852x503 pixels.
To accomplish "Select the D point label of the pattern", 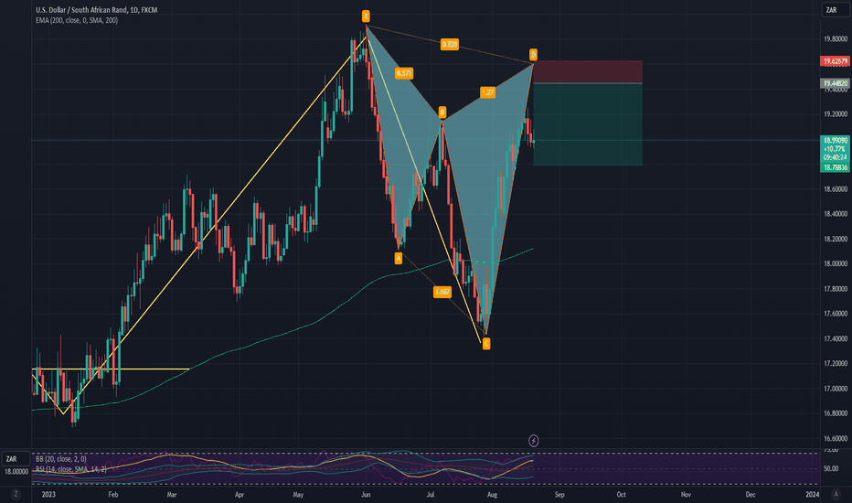I will (x=533, y=54).
